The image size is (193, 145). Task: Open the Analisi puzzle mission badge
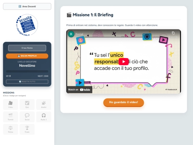(44, 105)
